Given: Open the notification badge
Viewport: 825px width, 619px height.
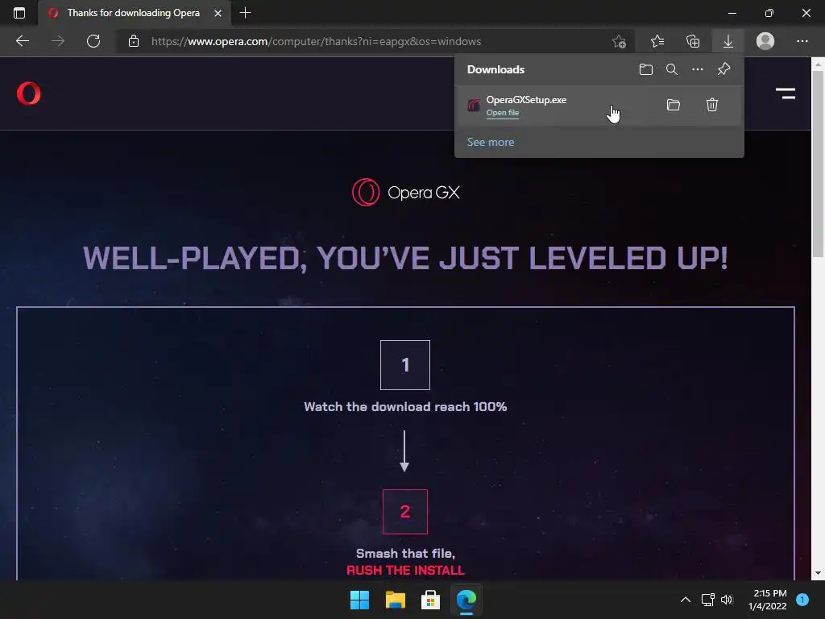Looking at the screenshot, I should click(x=802, y=600).
